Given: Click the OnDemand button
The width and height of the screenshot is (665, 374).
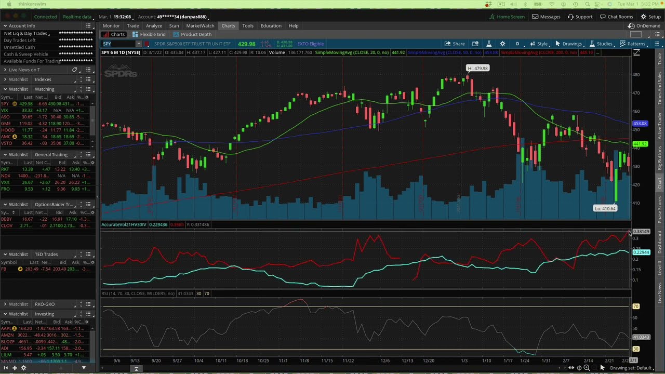Looking at the screenshot, I should tap(644, 25).
